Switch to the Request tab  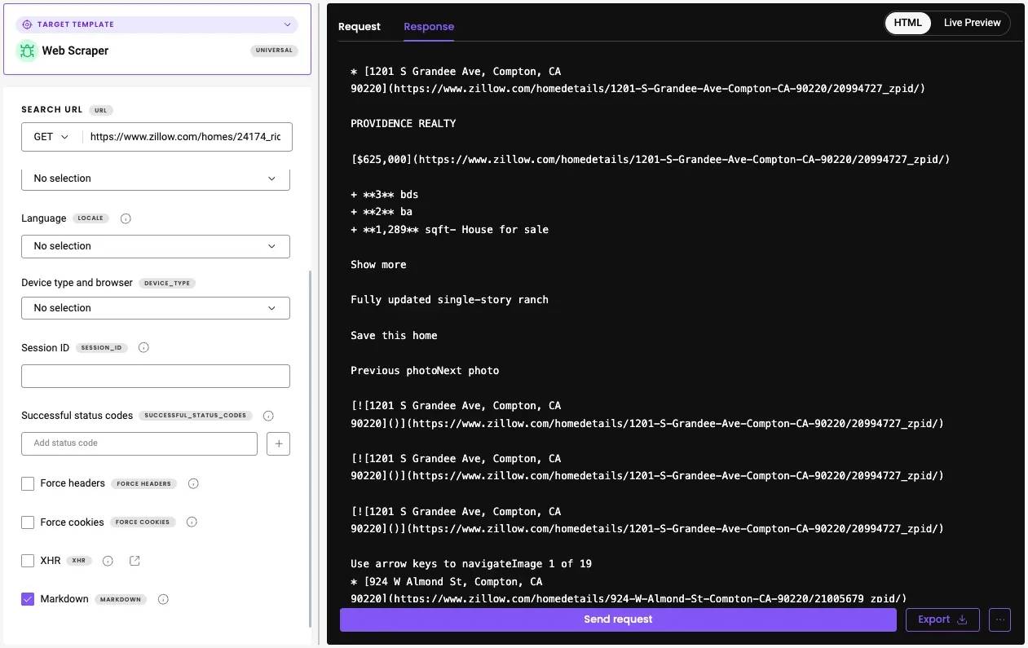[x=359, y=27]
